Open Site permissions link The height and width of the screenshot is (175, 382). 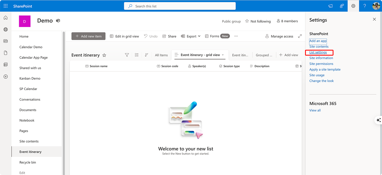tap(321, 64)
